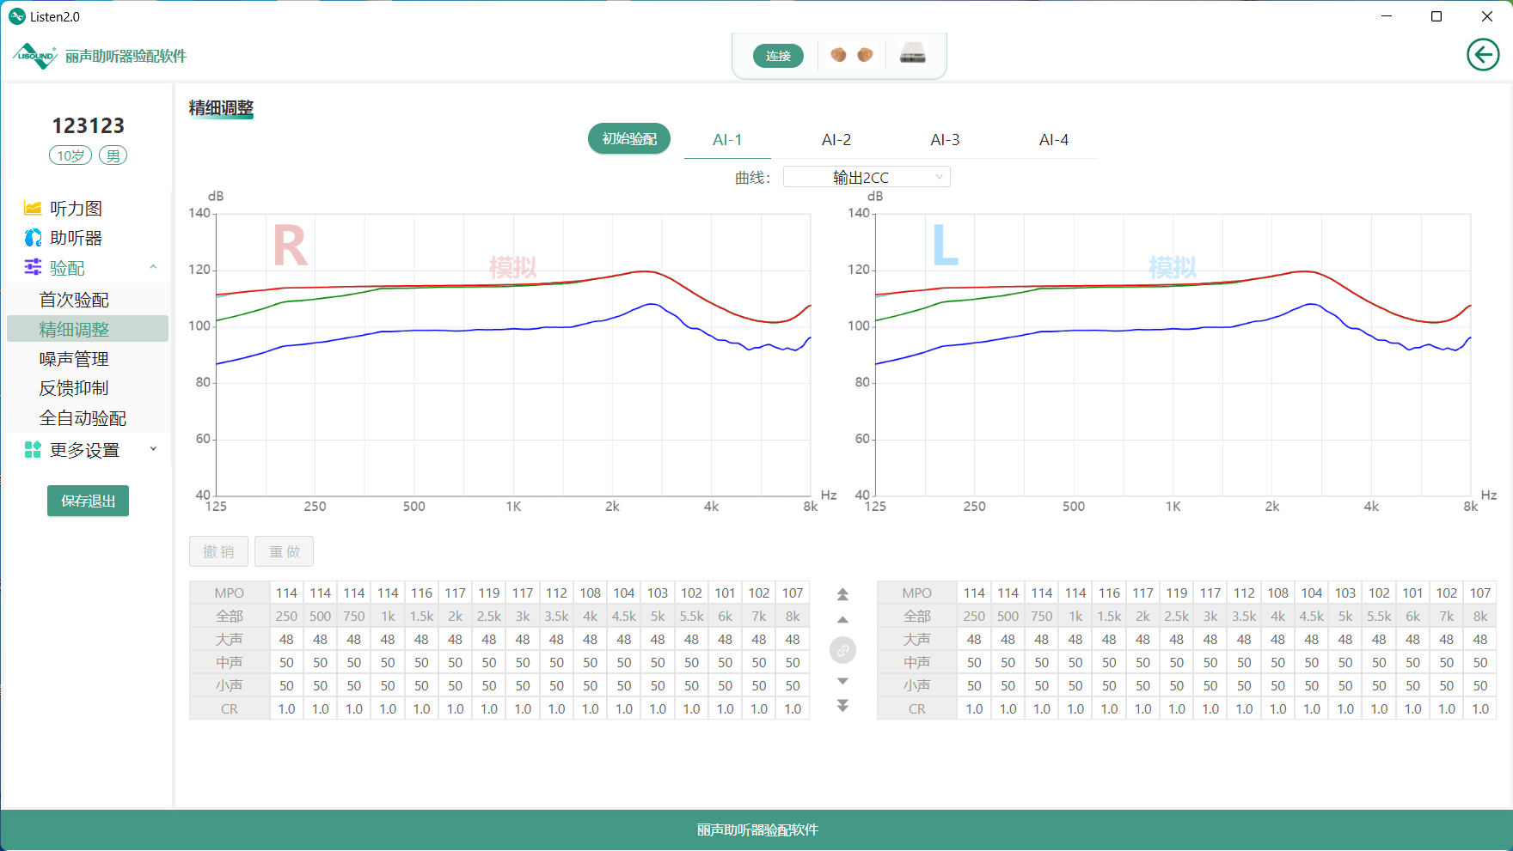This screenshot has width=1513, height=851.
Task: Open the audiogram (听力图) section
Action: pos(76,208)
